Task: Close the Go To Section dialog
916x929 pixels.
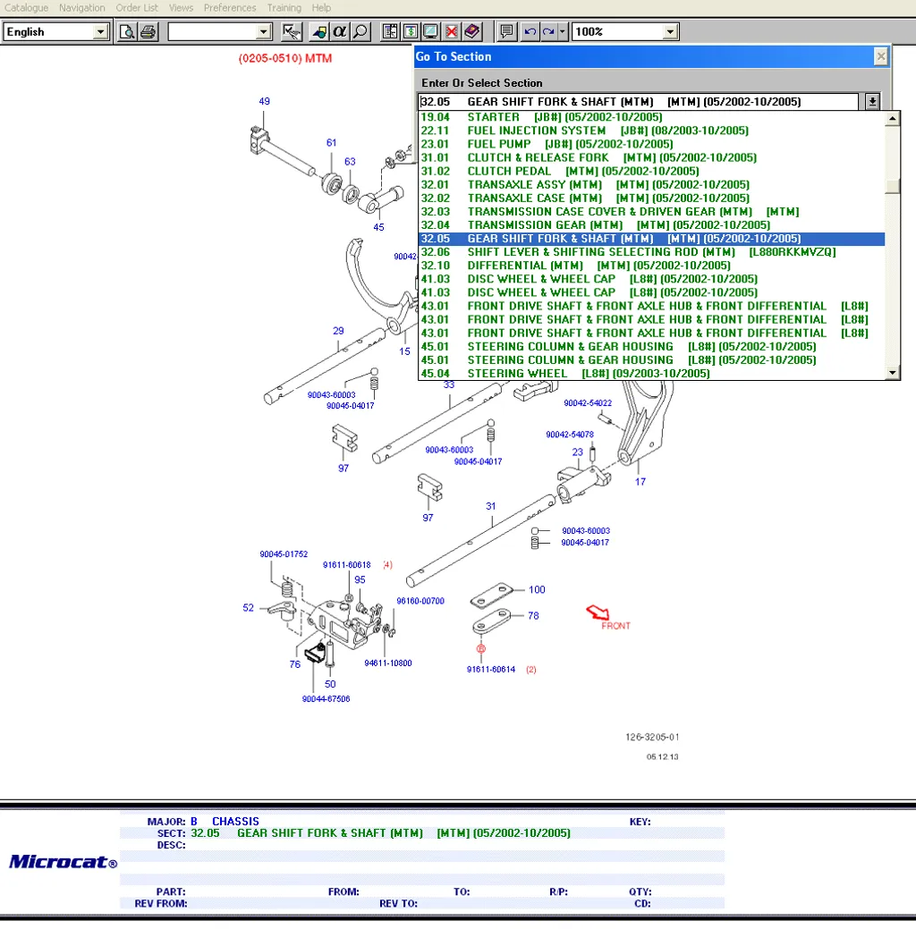Action: coord(881,56)
